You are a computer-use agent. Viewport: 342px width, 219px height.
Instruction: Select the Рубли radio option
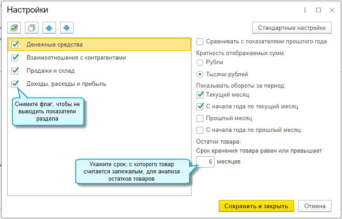coord(200,62)
